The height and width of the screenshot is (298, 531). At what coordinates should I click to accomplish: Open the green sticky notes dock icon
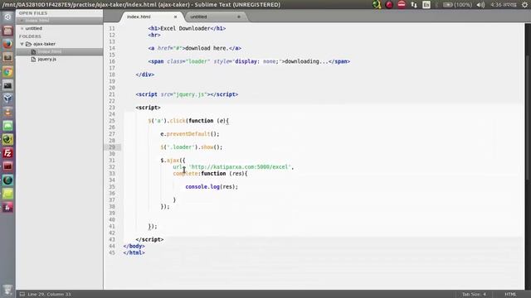click(x=7, y=194)
